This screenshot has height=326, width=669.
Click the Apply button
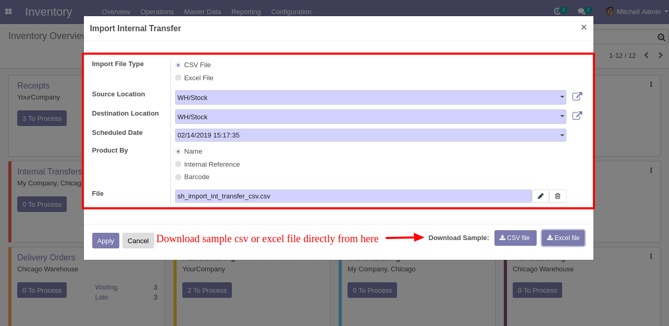(106, 241)
